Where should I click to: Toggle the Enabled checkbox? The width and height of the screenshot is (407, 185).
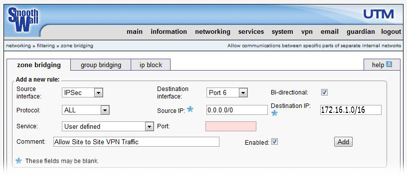[x=275, y=142]
